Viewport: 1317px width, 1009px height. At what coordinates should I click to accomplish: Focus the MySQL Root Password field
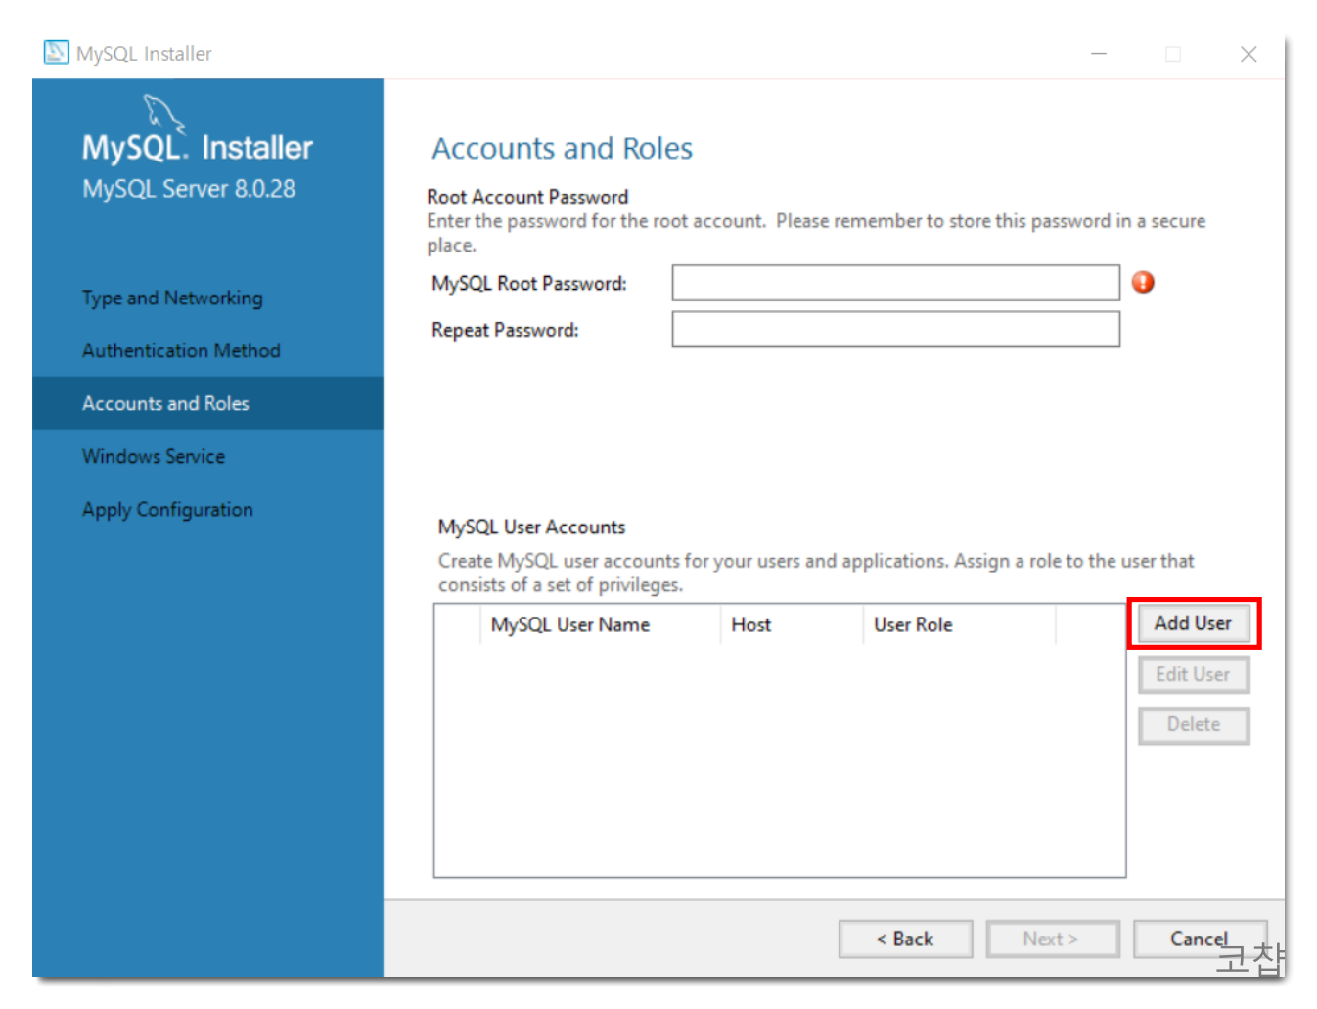(895, 283)
